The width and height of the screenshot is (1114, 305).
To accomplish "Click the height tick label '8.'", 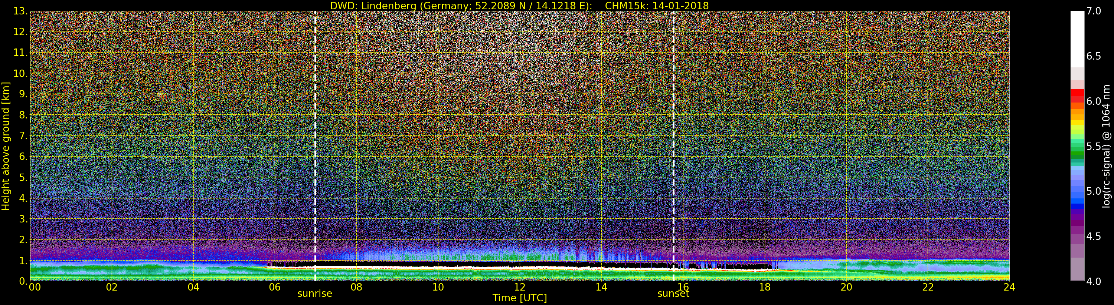I will 23,115.
